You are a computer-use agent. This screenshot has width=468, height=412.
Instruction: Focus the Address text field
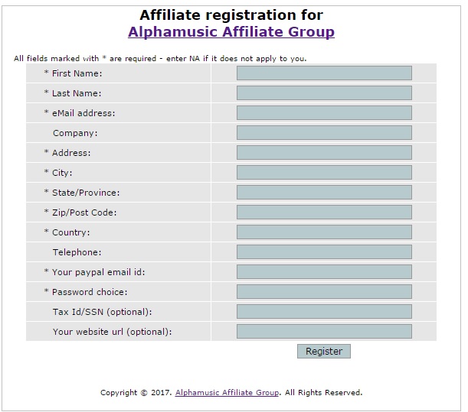pyautogui.click(x=324, y=153)
